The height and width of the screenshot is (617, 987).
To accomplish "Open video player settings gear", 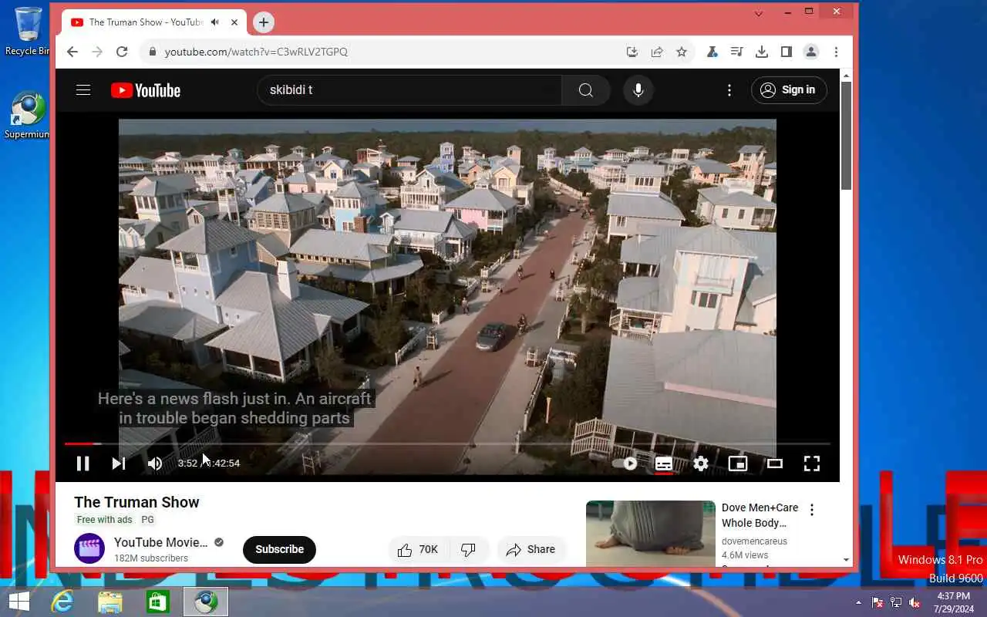I will click(701, 464).
